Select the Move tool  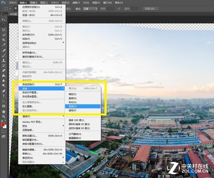click(x=4, y=20)
